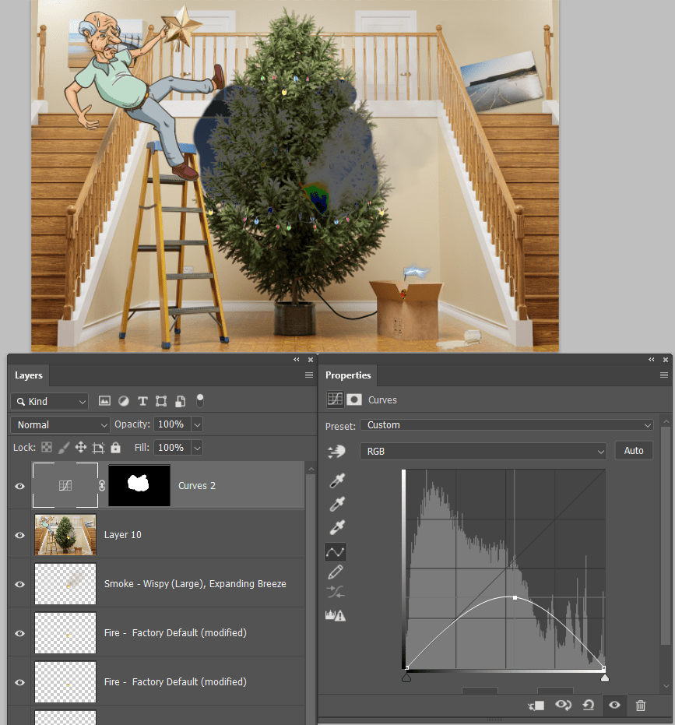This screenshot has width=675, height=725.
Task: Click the edit points curve icon
Action: pyautogui.click(x=336, y=551)
